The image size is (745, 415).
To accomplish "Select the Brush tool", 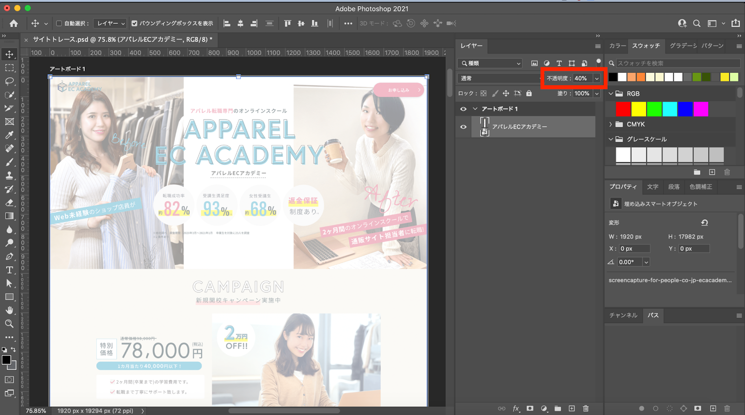I will [x=9, y=162].
